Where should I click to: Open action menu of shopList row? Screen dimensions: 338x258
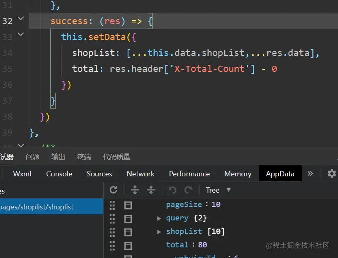click(128, 232)
